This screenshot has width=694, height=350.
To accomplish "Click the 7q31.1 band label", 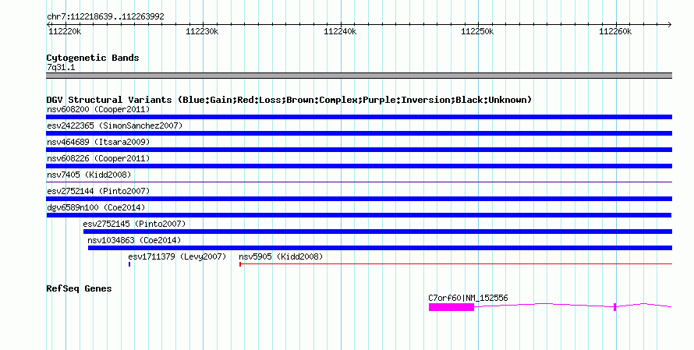I will [61, 68].
